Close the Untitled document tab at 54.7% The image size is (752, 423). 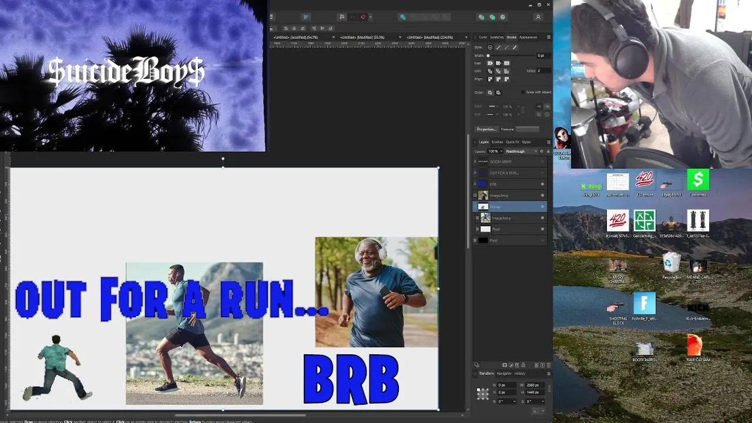(x=333, y=37)
